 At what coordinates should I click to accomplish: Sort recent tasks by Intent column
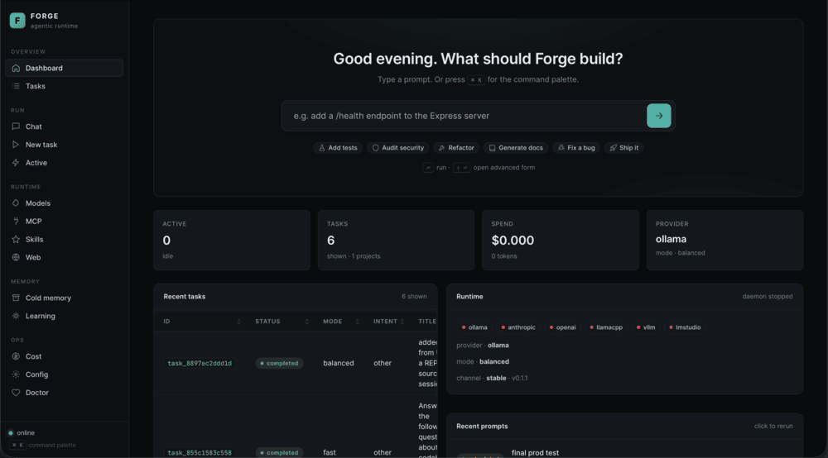pyautogui.click(x=389, y=322)
